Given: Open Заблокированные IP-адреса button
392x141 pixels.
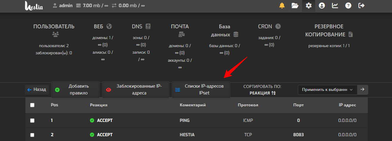Looking at the screenshot, I should (x=136, y=89).
